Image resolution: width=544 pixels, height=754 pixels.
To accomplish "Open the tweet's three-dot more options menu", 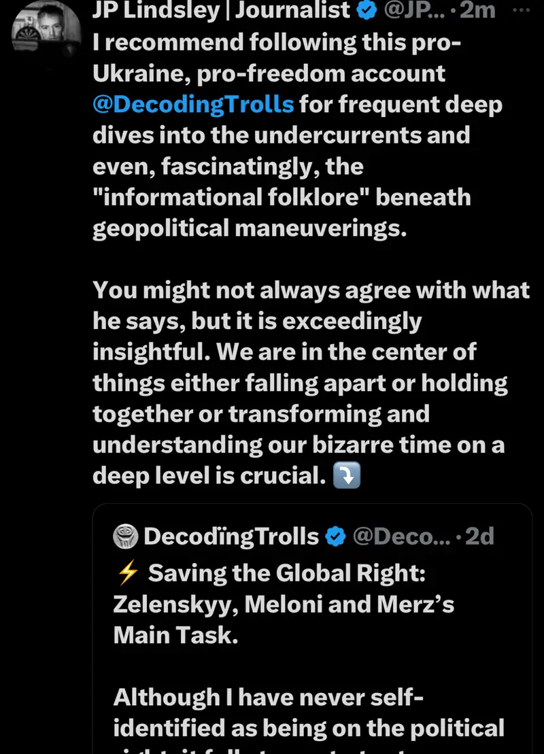I will tap(518, 10).
